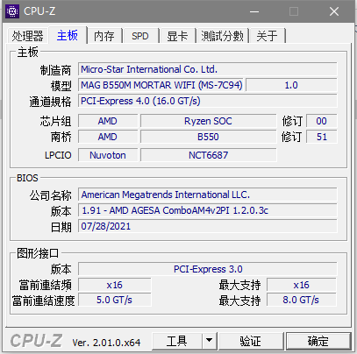The width and height of the screenshot is (357, 354).
Task: Click Ryzen SOC chipset field
Action: click(208, 121)
